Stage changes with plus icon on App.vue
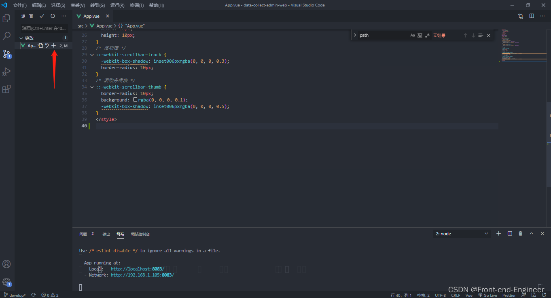 tap(53, 46)
